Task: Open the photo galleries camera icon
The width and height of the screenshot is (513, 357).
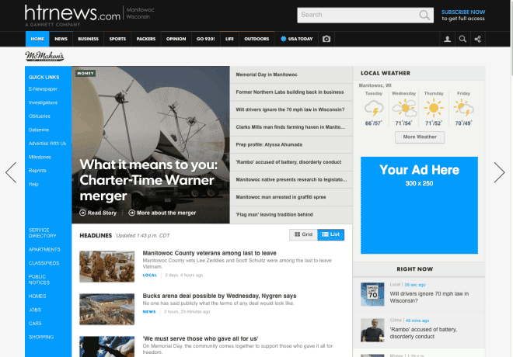Action: pos(326,39)
